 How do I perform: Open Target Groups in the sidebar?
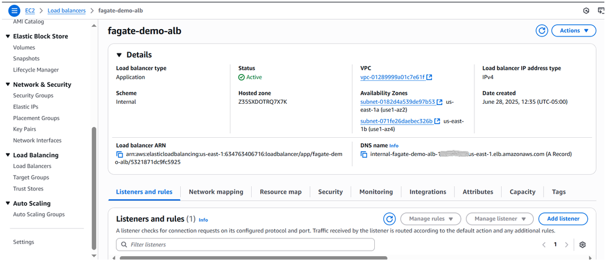coord(31,177)
